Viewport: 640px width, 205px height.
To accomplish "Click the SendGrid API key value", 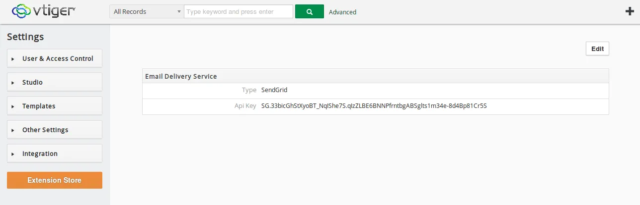I will [374, 105].
